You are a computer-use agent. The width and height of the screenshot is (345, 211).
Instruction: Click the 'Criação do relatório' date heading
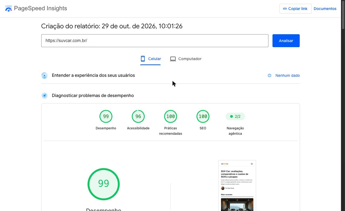coord(112,26)
